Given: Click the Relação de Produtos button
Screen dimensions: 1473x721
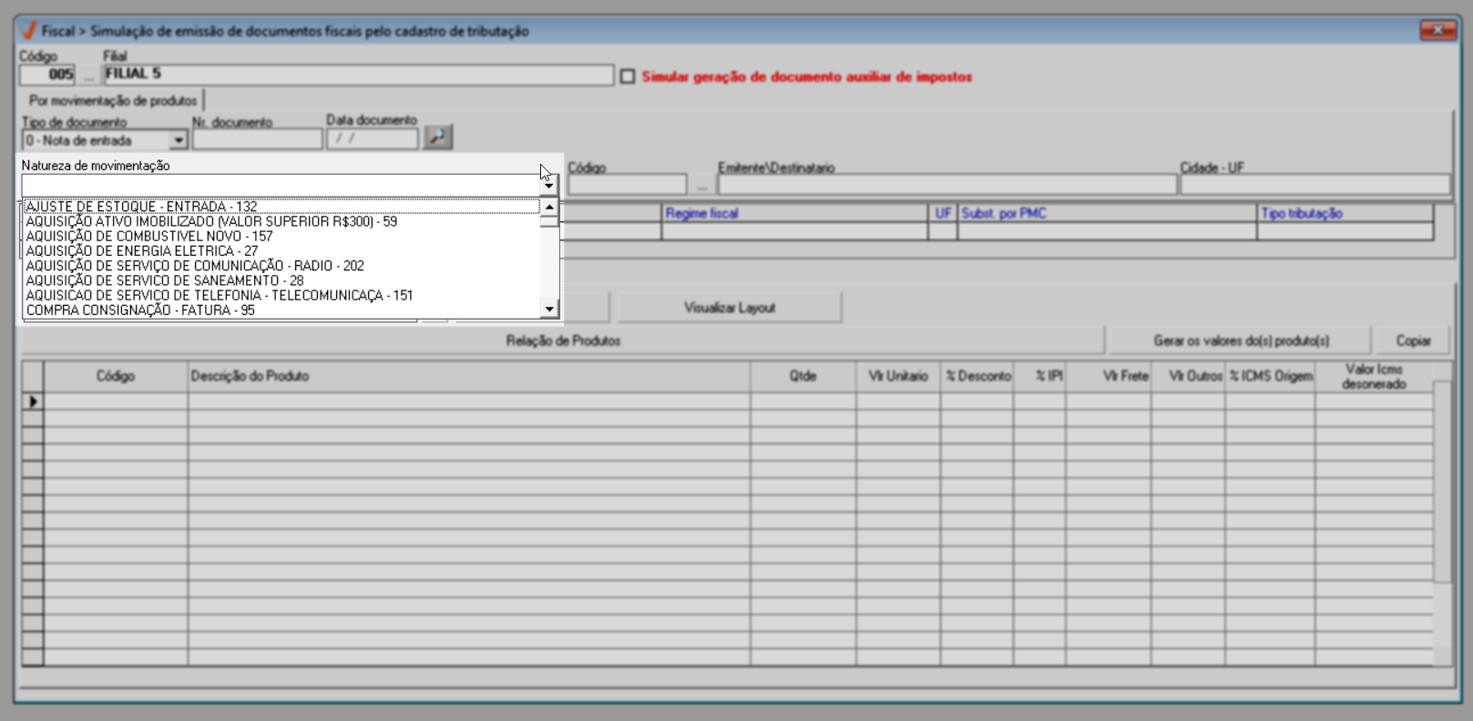Looking at the screenshot, I should [563, 340].
